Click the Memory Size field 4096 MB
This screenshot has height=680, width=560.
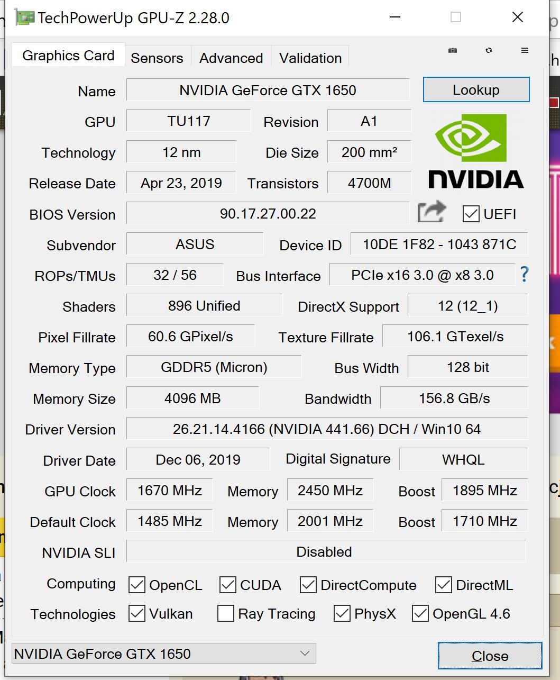click(x=192, y=398)
